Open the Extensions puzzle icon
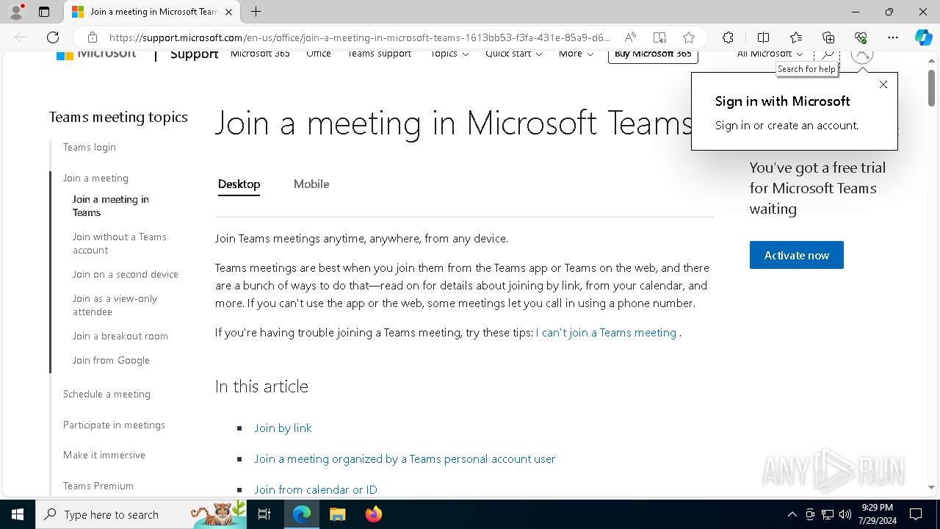The height and width of the screenshot is (529, 940). [x=728, y=37]
